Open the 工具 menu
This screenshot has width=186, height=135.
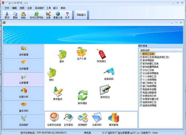(x=49, y=8)
